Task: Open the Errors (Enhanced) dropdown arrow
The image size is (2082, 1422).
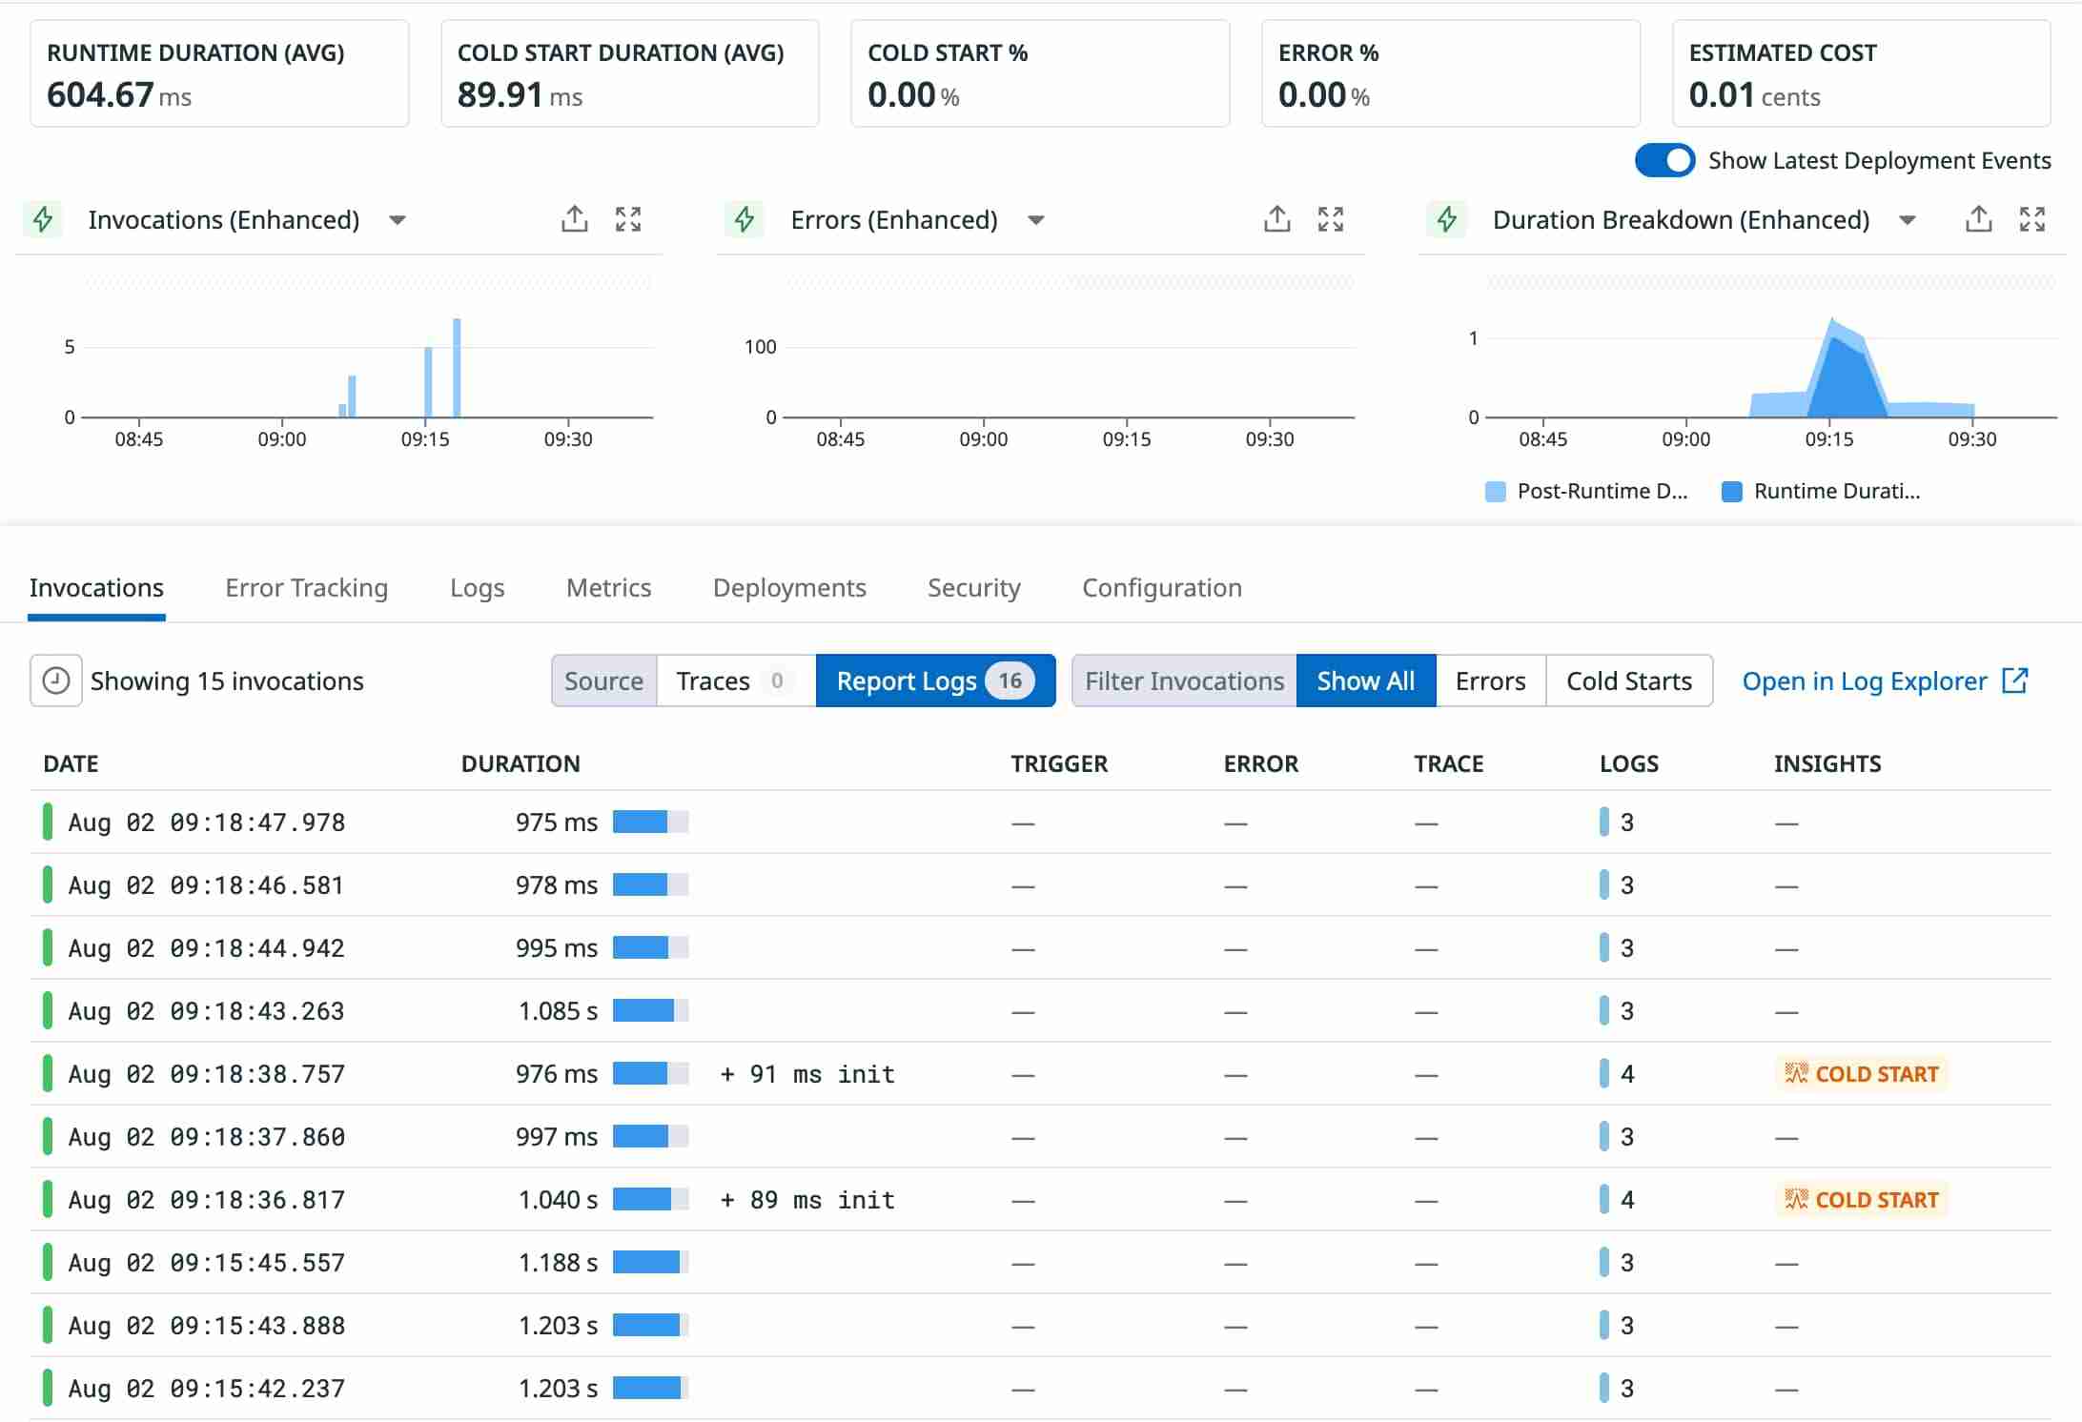Action: [1036, 220]
